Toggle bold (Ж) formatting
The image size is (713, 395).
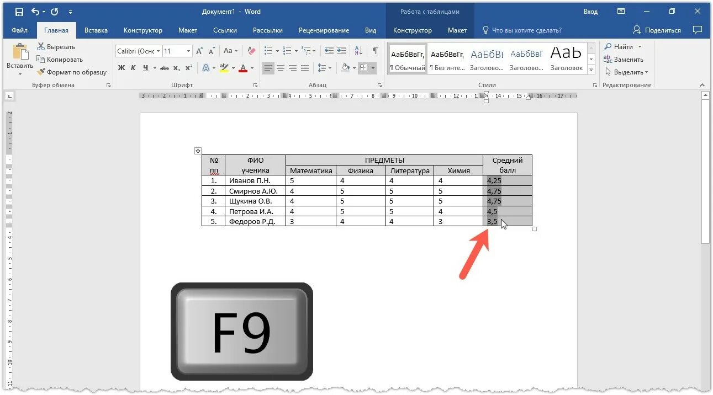coord(122,68)
